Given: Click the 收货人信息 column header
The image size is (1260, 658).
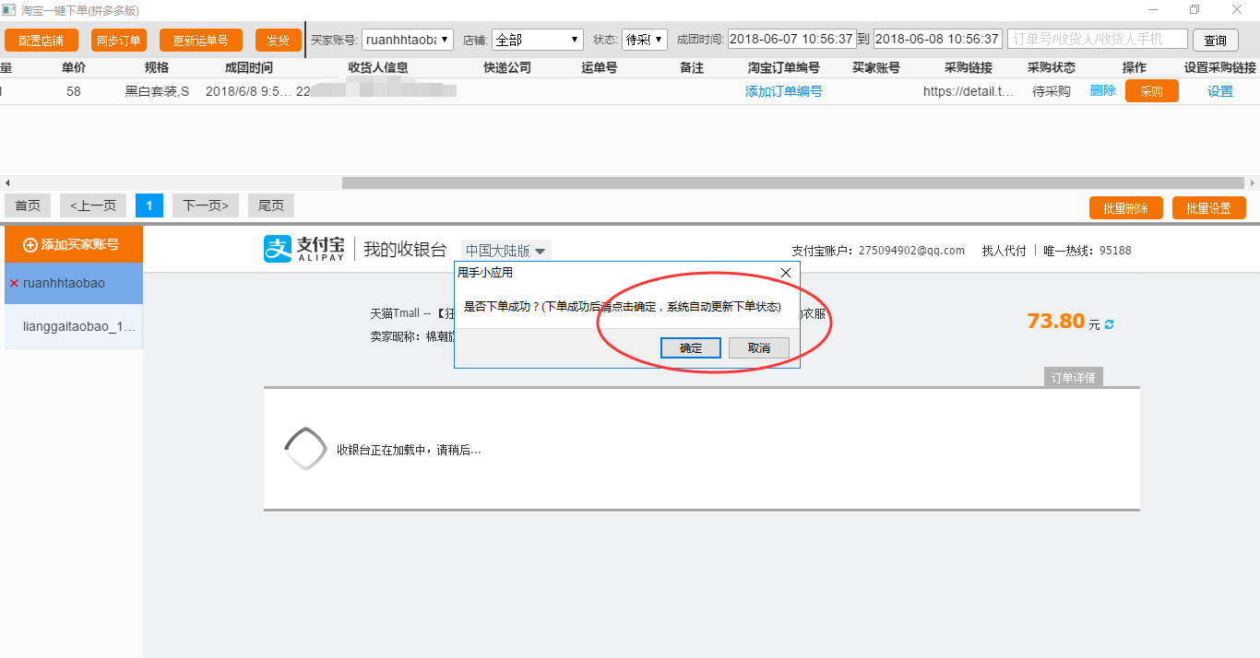Looking at the screenshot, I should (x=378, y=68).
